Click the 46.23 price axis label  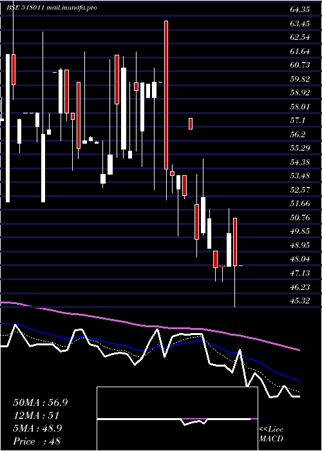click(300, 287)
